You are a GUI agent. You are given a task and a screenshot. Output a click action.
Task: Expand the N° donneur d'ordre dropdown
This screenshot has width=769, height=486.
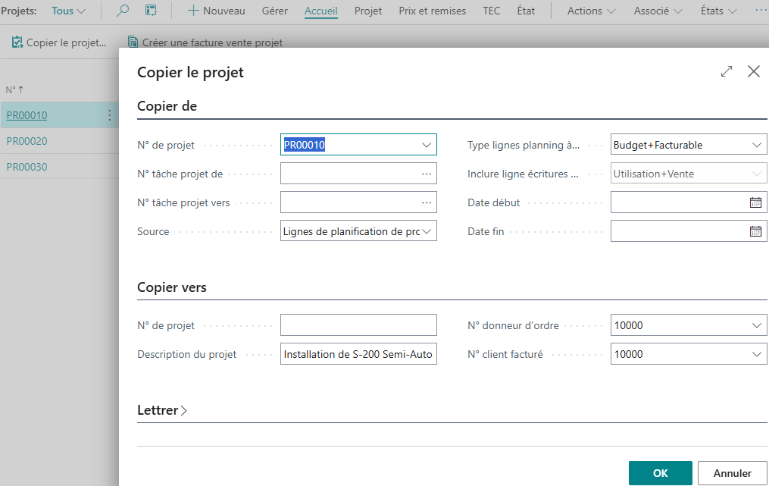tap(757, 325)
